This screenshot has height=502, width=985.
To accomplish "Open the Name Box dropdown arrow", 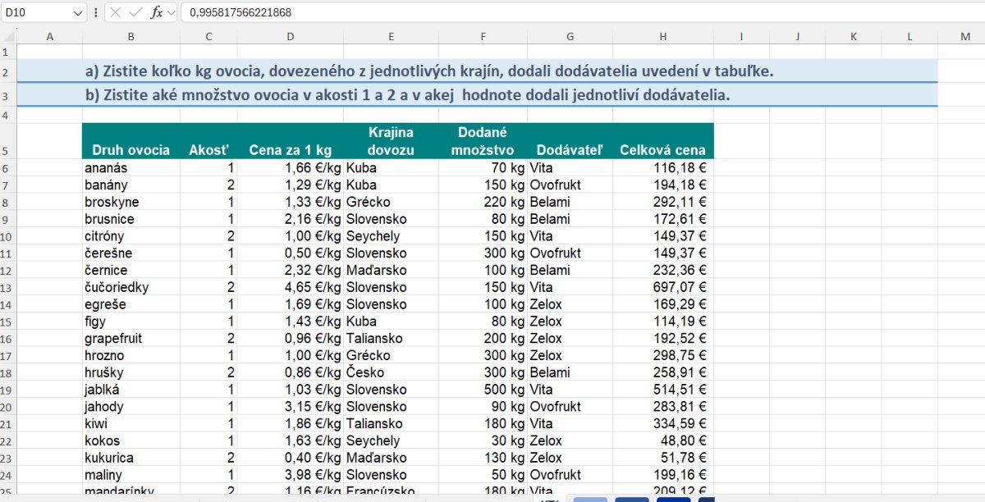I will (x=78, y=12).
